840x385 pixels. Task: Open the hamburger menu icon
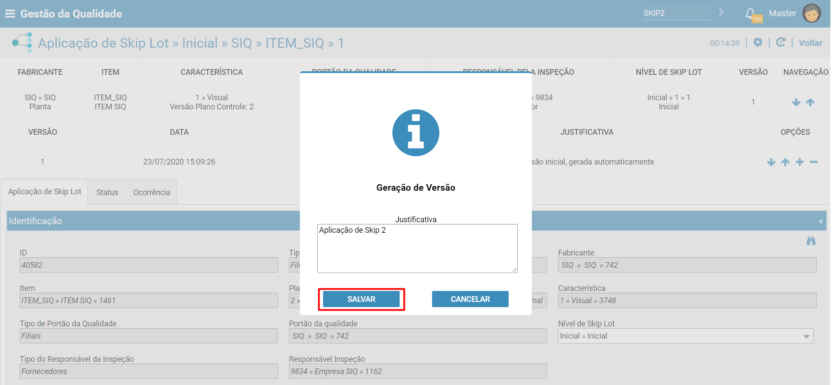(10, 14)
